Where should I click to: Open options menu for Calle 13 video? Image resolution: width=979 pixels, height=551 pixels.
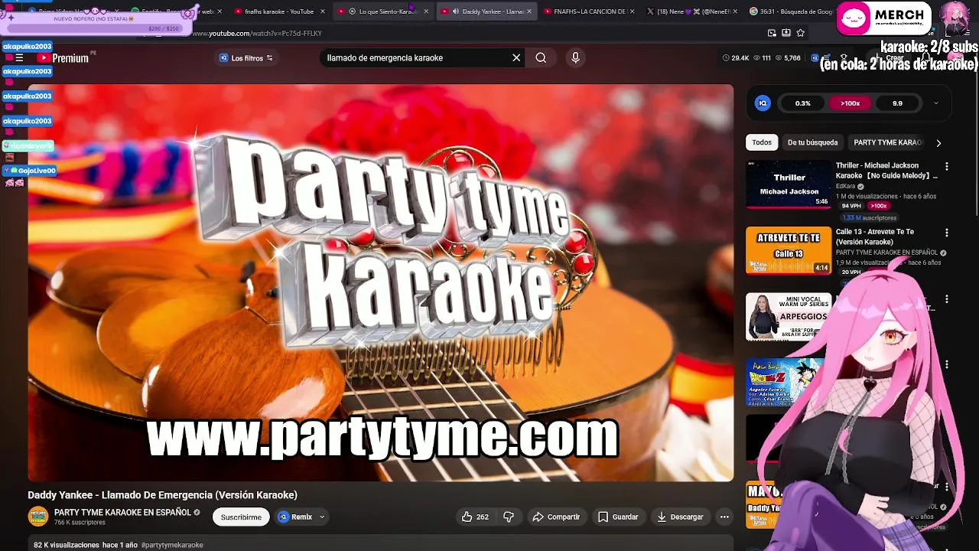(947, 233)
